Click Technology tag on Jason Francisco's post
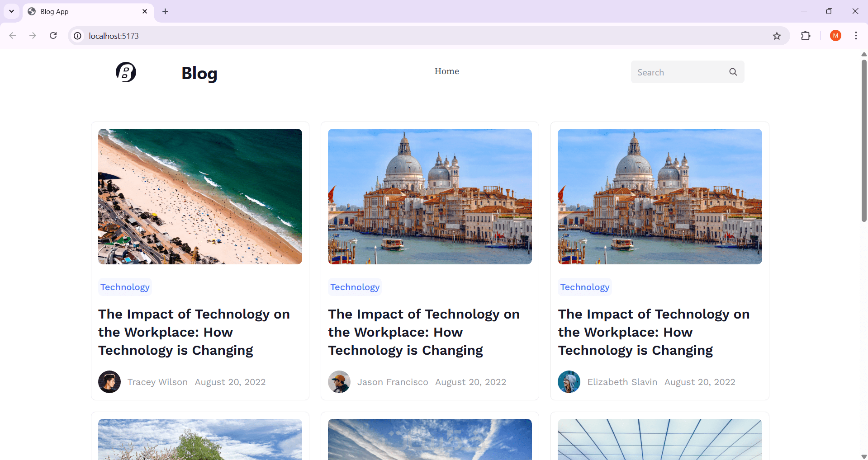Screen dimensions: 868x460 [x=355, y=287]
